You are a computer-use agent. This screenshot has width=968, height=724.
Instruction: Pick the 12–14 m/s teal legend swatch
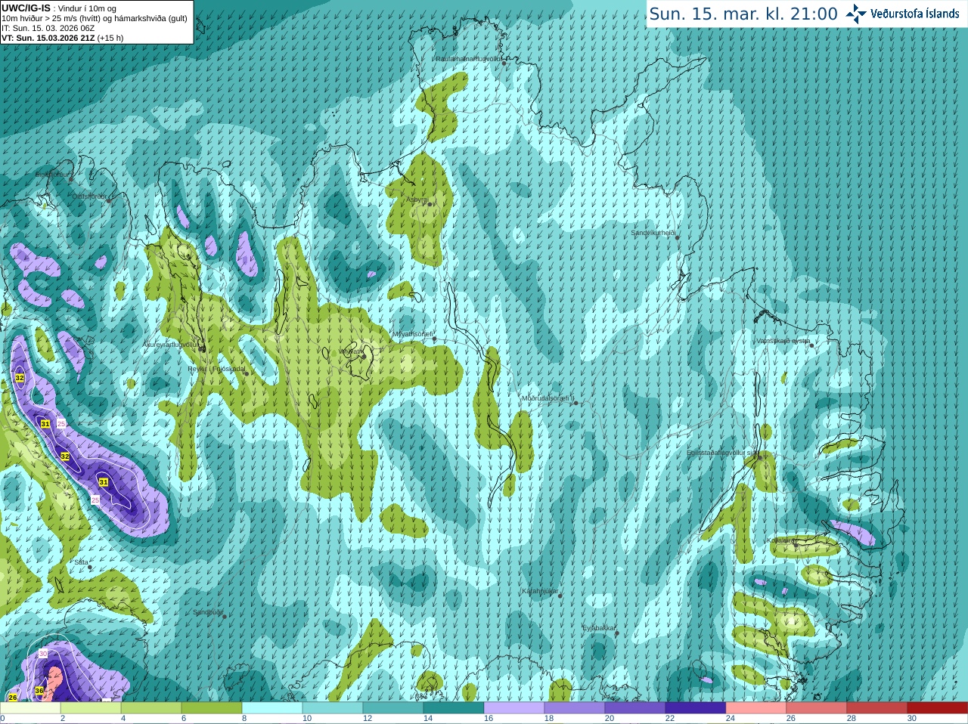coord(393,708)
